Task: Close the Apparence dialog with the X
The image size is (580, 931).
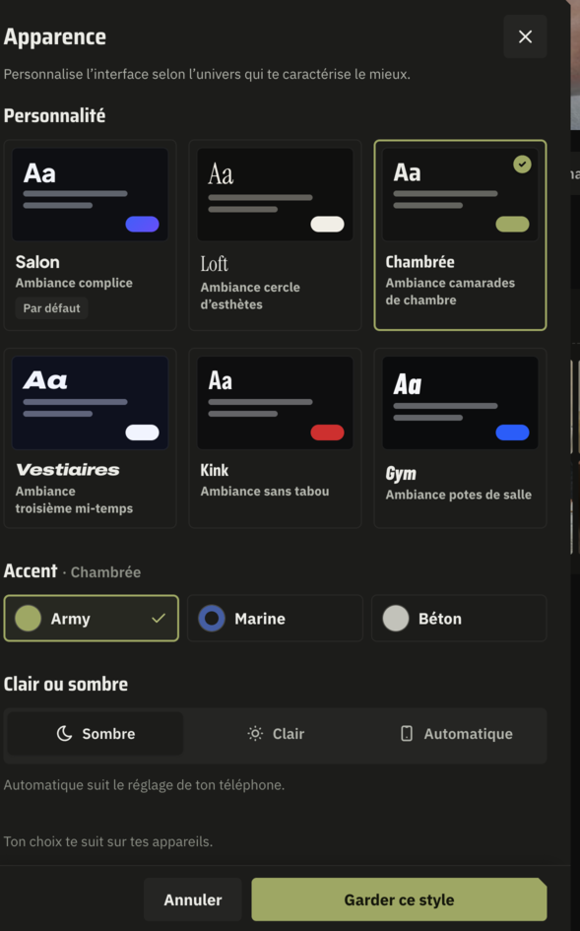Action: (525, 36)
